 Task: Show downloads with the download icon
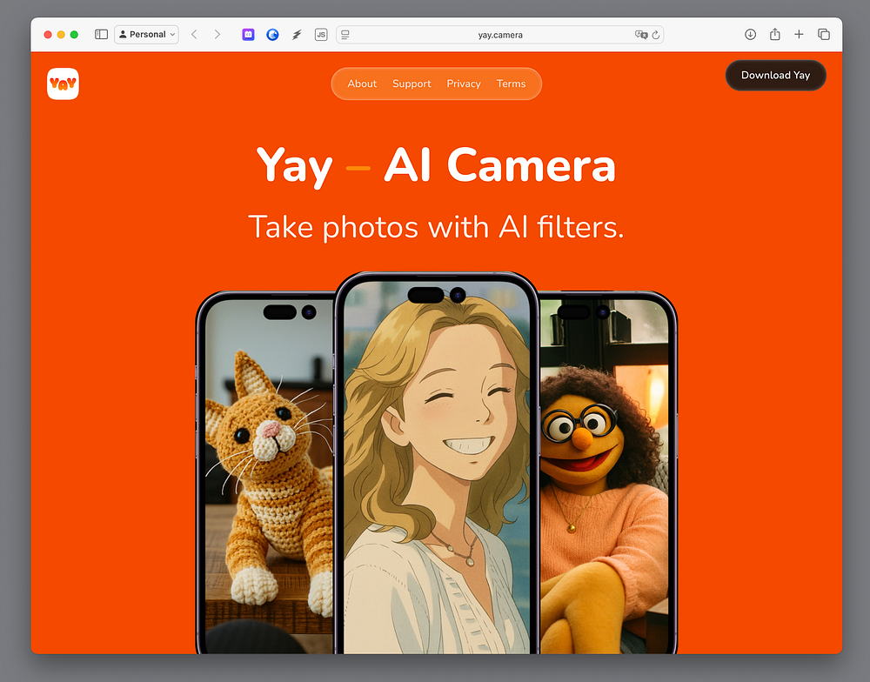pos(750,35)
